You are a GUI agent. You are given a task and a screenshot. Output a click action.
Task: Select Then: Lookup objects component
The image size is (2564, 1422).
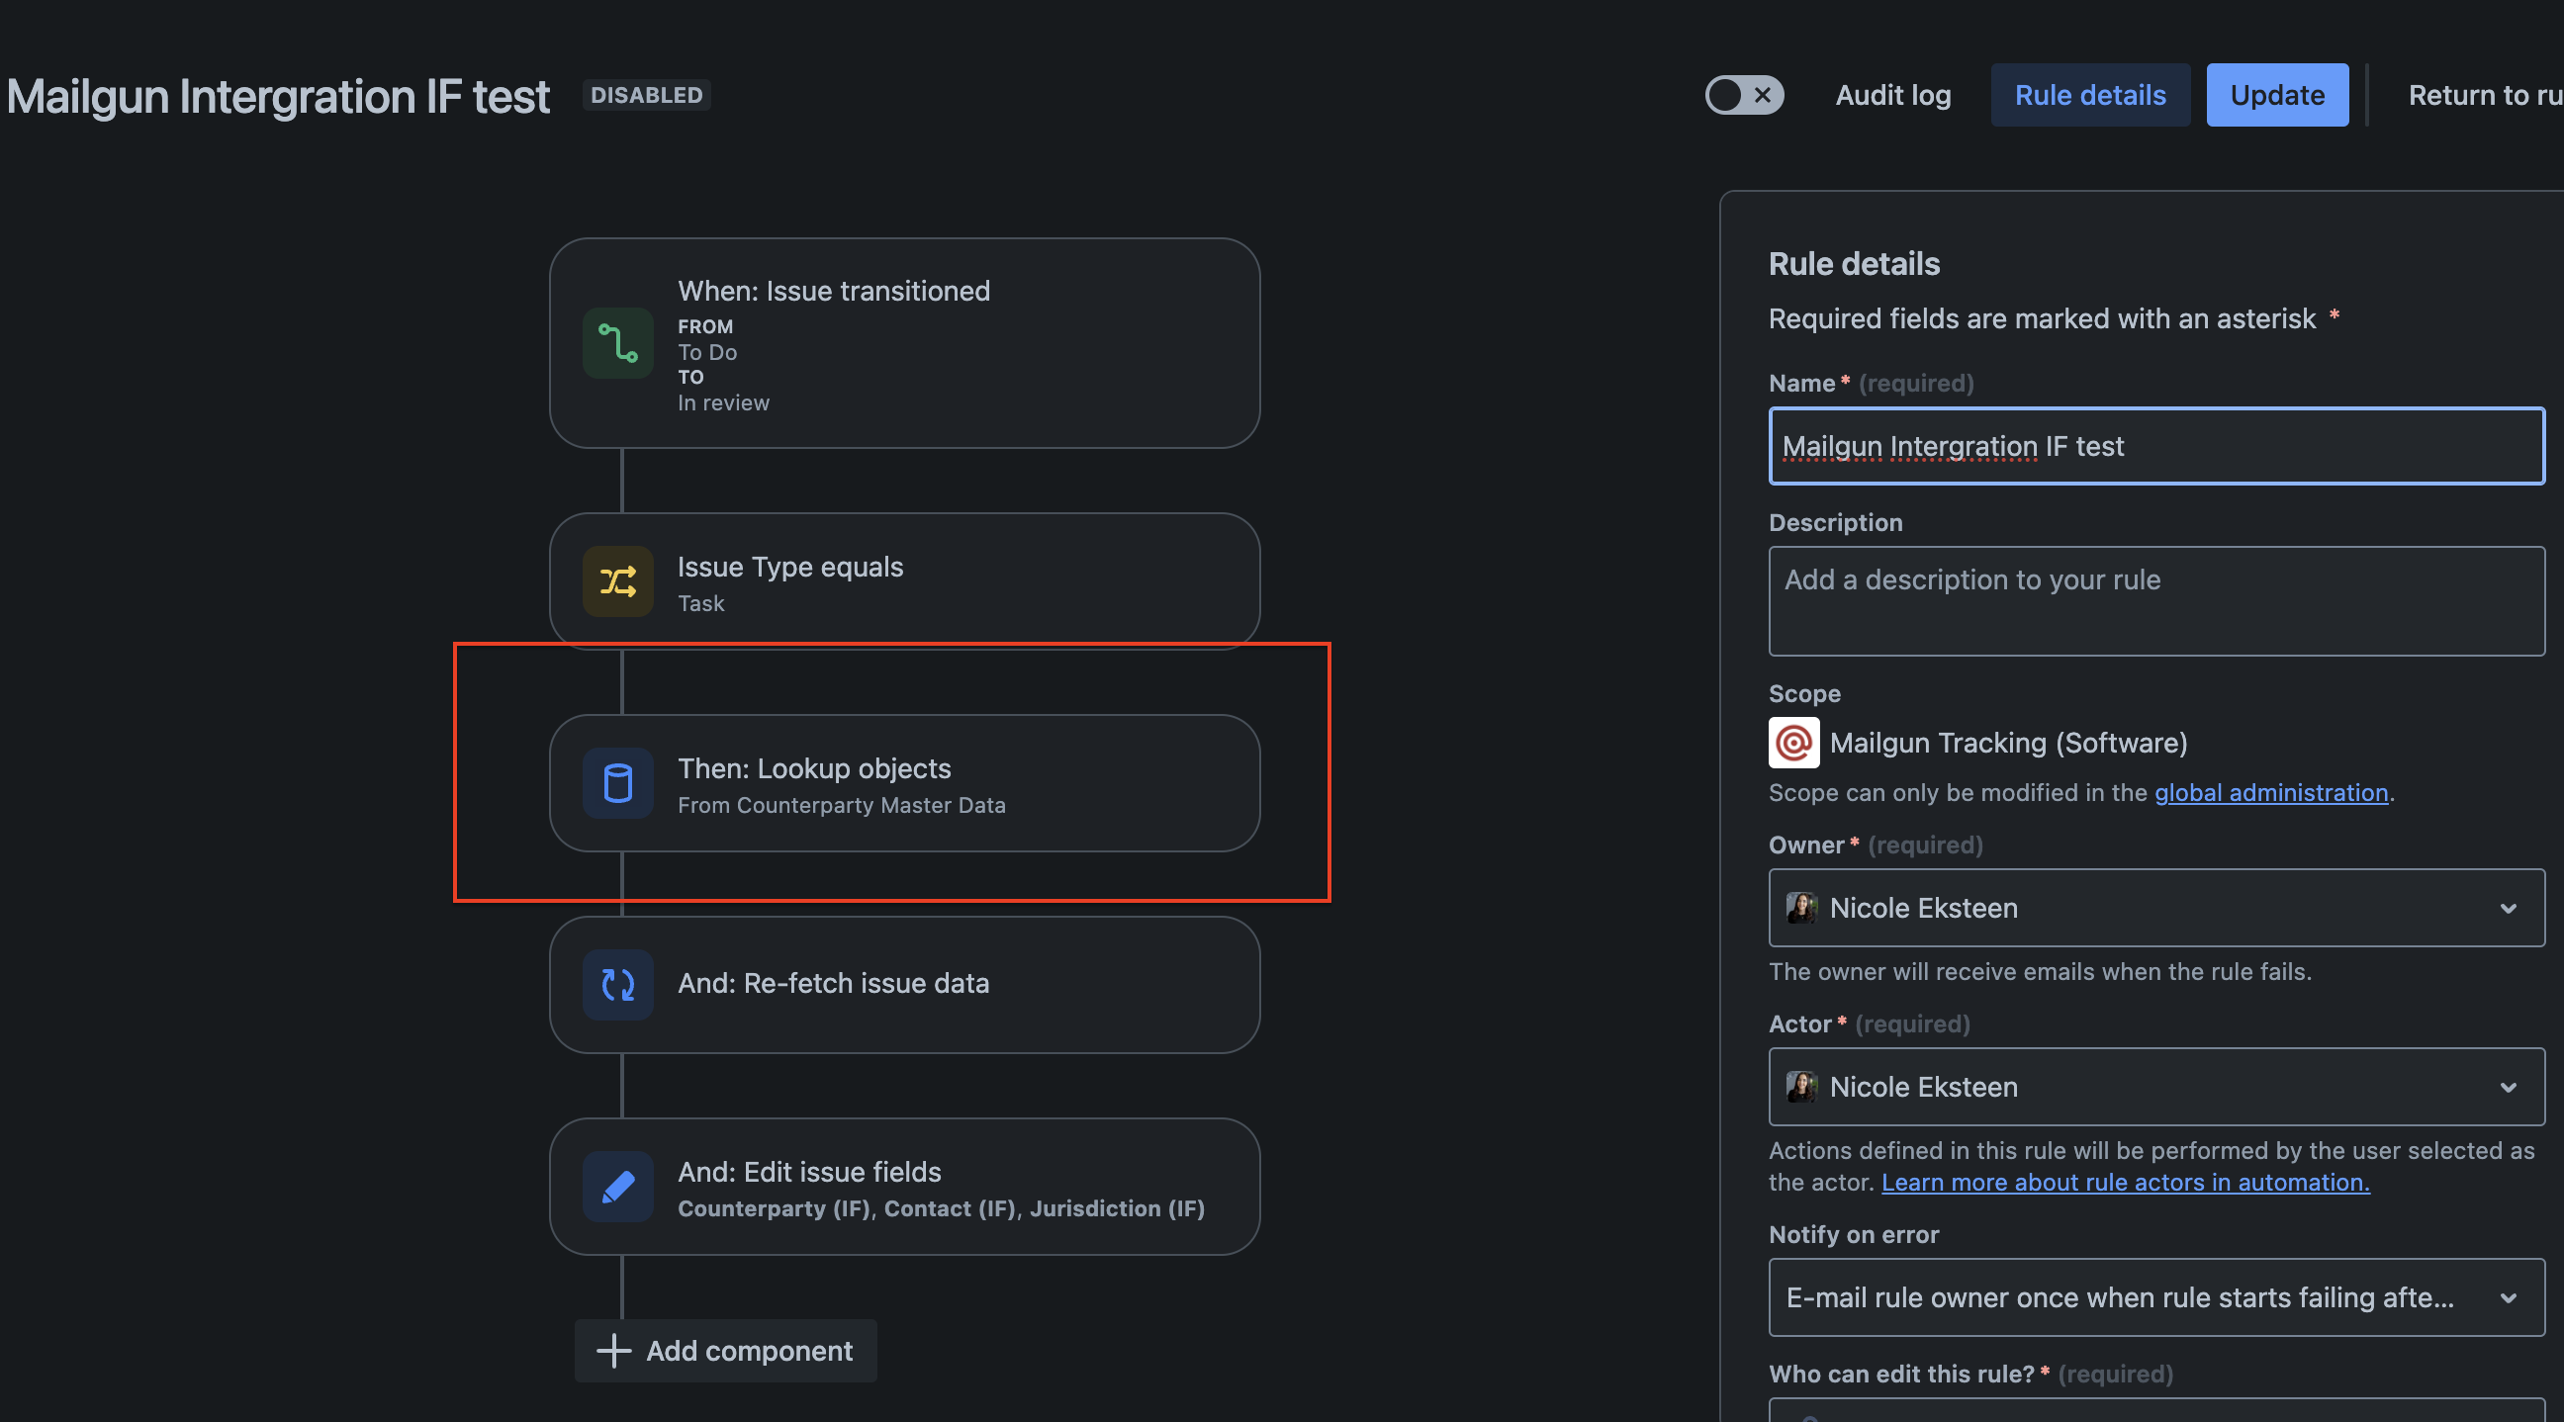click(x=905, y=783)
